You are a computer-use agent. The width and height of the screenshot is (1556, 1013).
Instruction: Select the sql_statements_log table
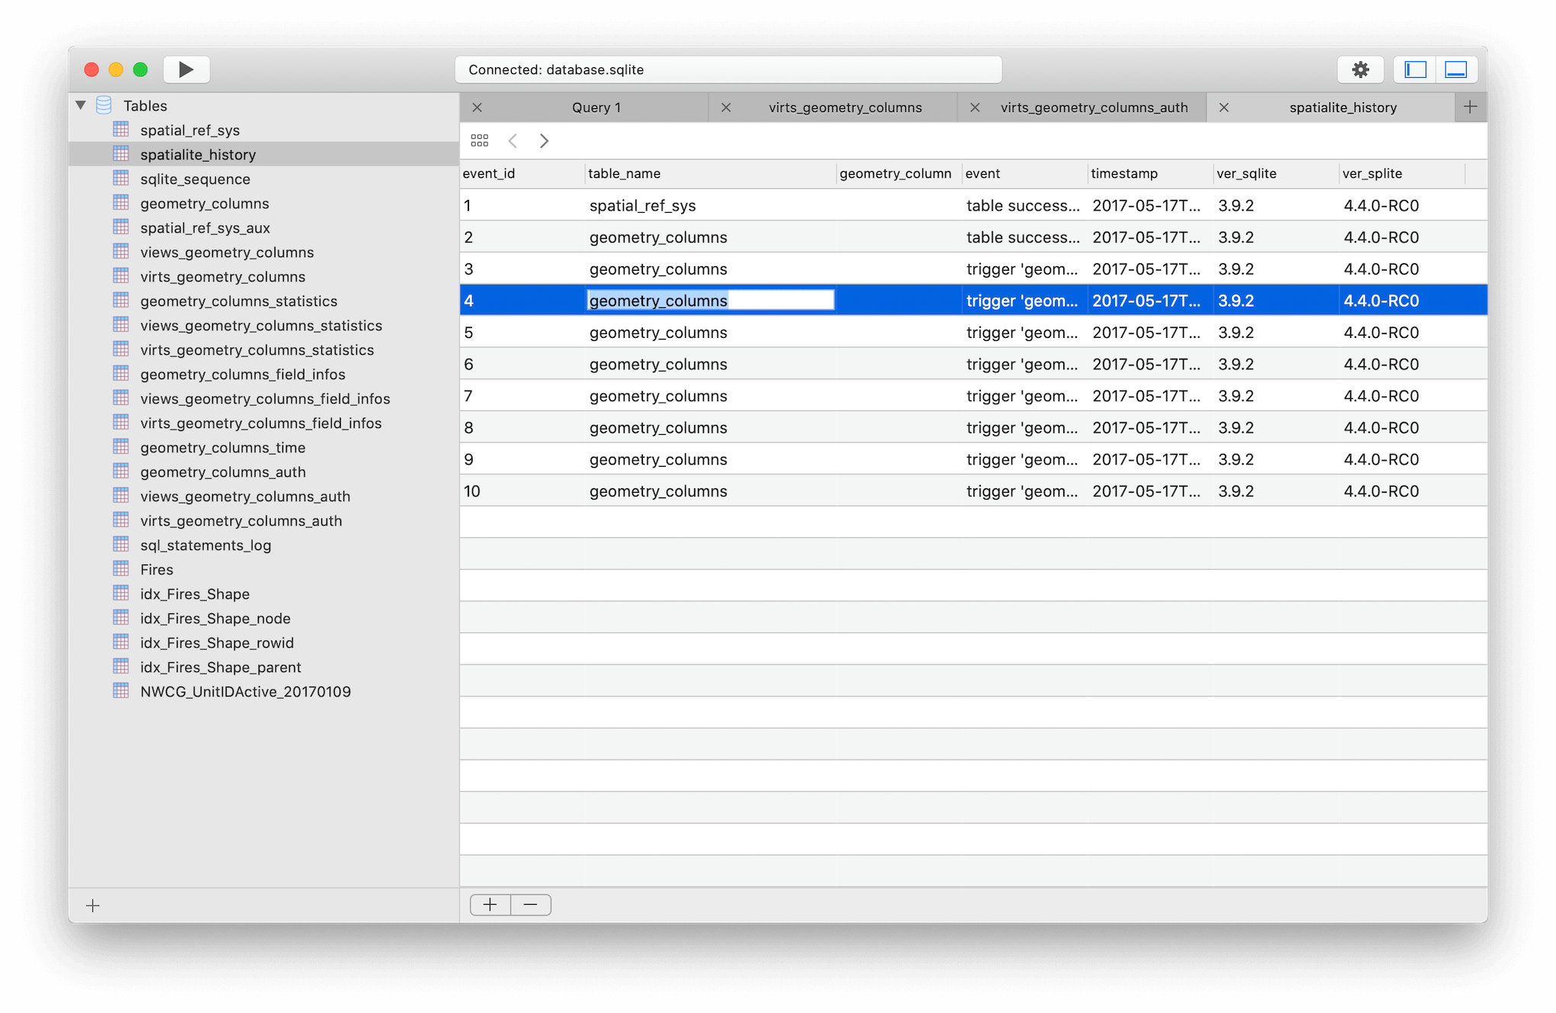(x=205, y=545)
